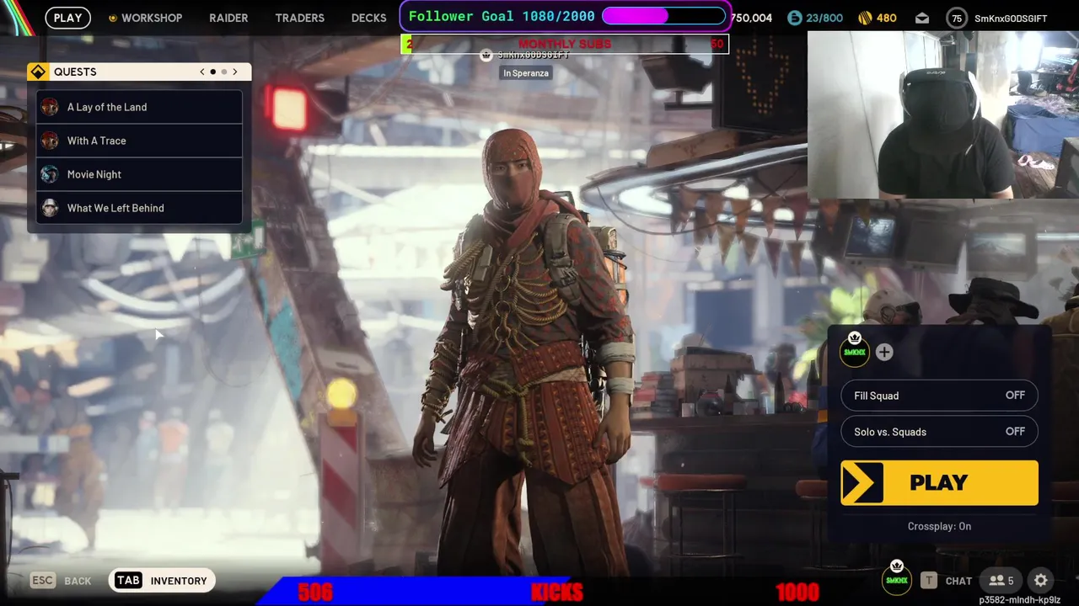Click the Workshop tab notification dot
The height and width of the screenshot is (606, 1079).
click(112, 18)
